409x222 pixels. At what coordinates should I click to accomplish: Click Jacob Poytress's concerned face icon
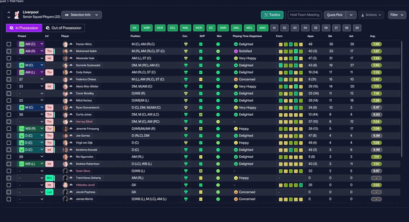tap(236, 192)
